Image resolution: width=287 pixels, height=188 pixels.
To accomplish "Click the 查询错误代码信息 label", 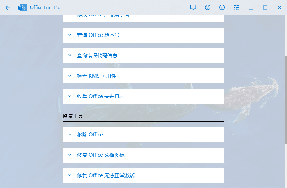I will coord(97,56).
